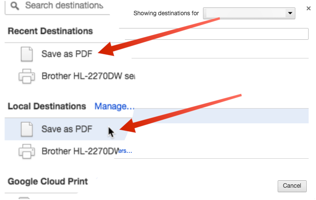Click the Local Destinations heading
The image size is (316, 200).
click(x=47, y=106)
